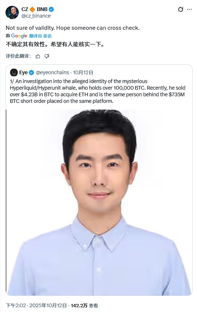Click the CZ BNB display name
Image resolution: width=197 pixels, height=312 pixels.
pyautogui.click(x=35, y=9)
